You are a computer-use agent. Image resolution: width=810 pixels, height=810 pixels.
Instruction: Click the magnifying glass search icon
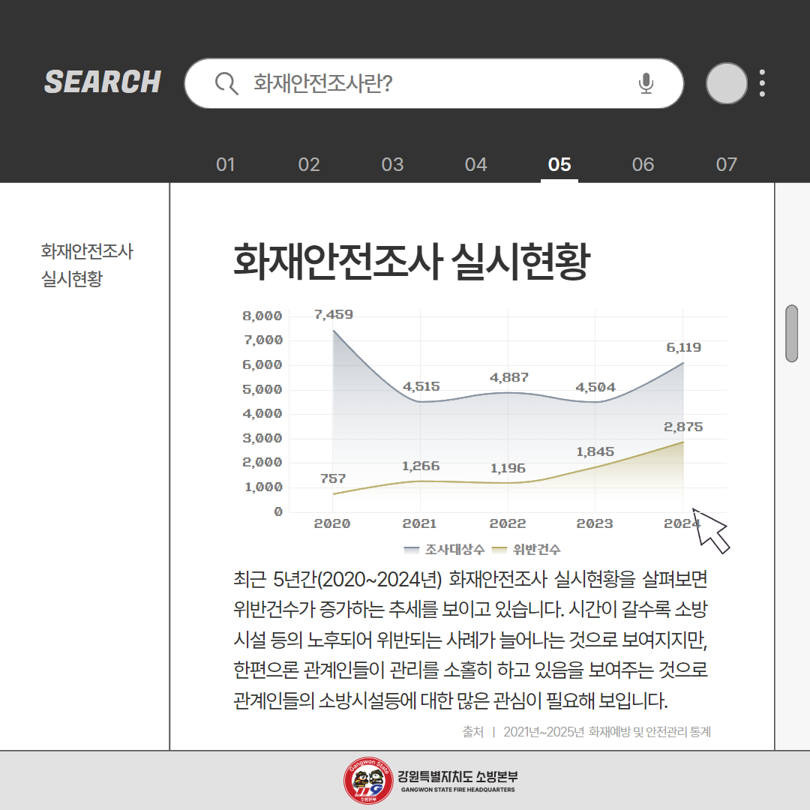pyautogui.click(x=226, y=83)
